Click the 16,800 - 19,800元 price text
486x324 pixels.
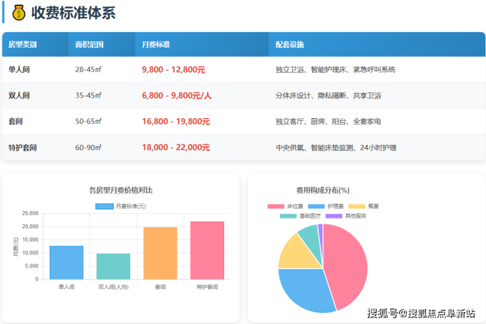pyautogui.click(x=175, y=121)
